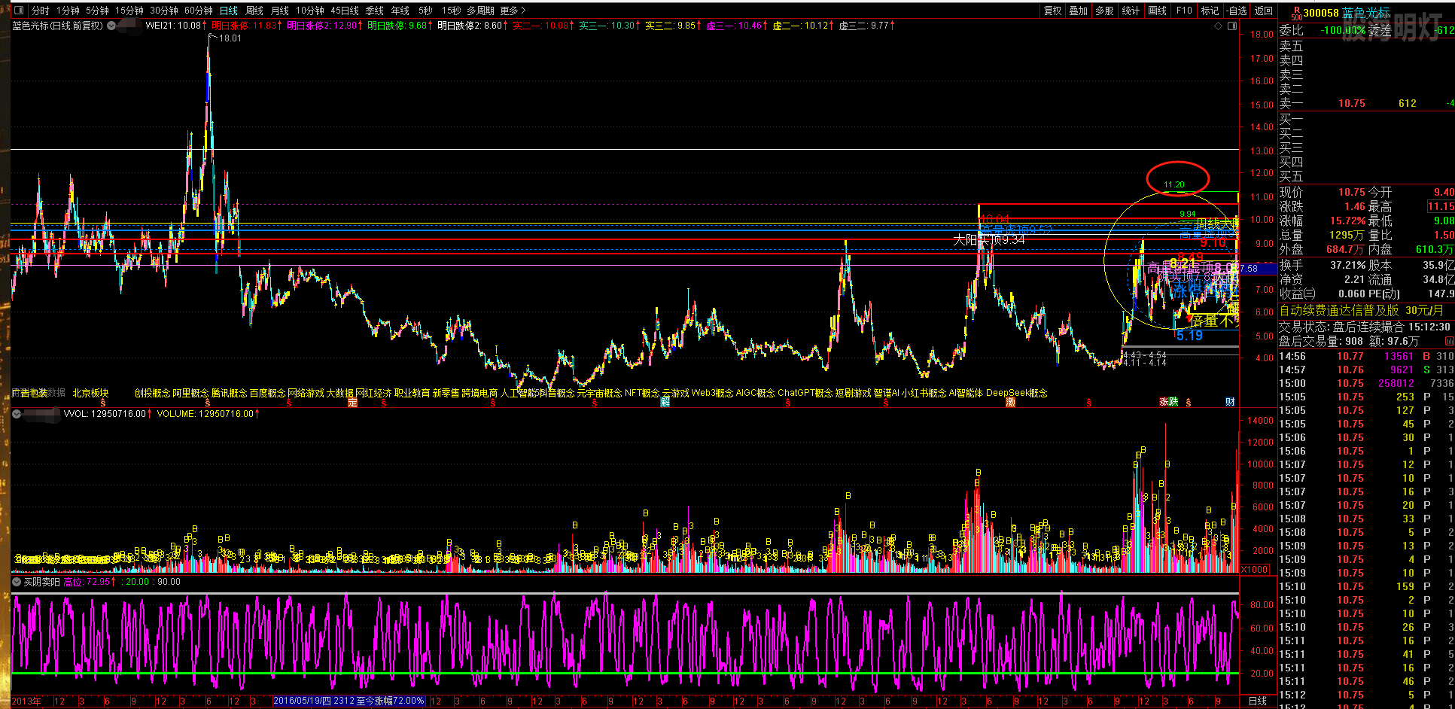The image size is (1455, 709).
Task: Click the R 500 badge beside stock code
Action: (1295, 13)
